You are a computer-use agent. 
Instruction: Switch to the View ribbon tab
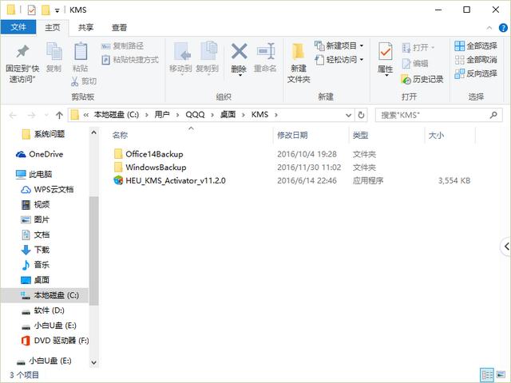click(x=119, y=27)
